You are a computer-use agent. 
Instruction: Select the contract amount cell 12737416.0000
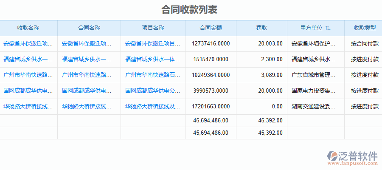211,43
